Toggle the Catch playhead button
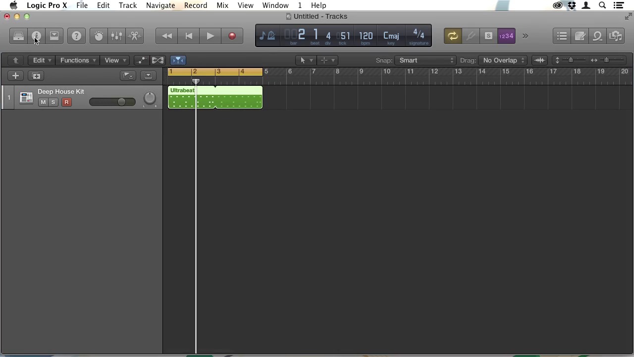Image resolution: width=634 pixels, height=357 pixels. click(x=178, y=60)
